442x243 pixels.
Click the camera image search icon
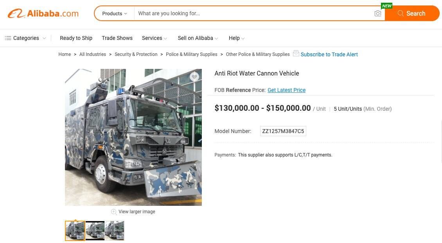pyautogui.click(x=378, y=13)
